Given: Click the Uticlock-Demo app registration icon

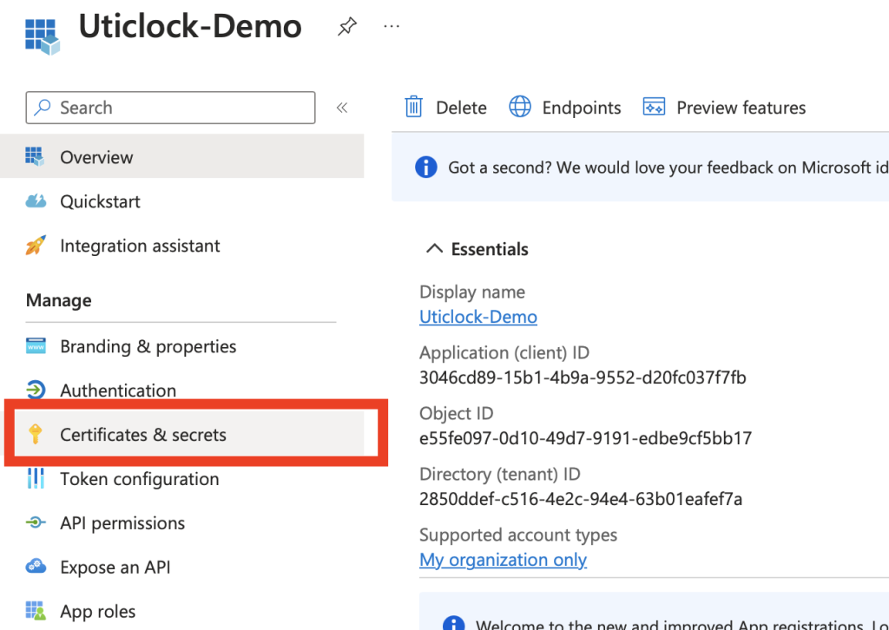Looking at the screenshot, I should coord(43,36).
